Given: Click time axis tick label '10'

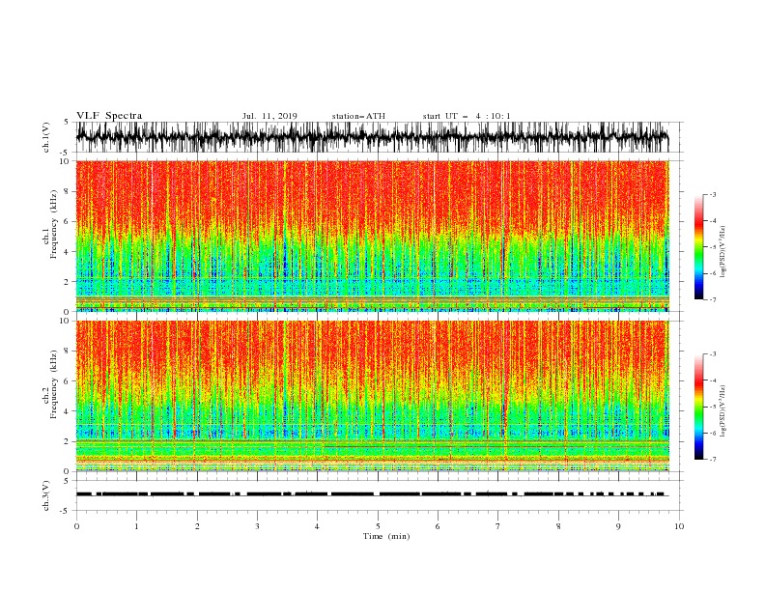Looking at the screenshot, I should 679,526.
